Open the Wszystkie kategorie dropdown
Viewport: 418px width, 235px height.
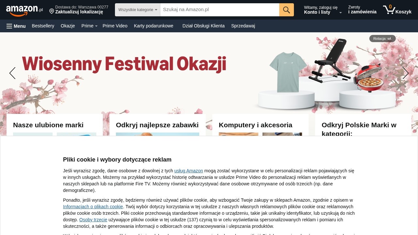(137, 10)
